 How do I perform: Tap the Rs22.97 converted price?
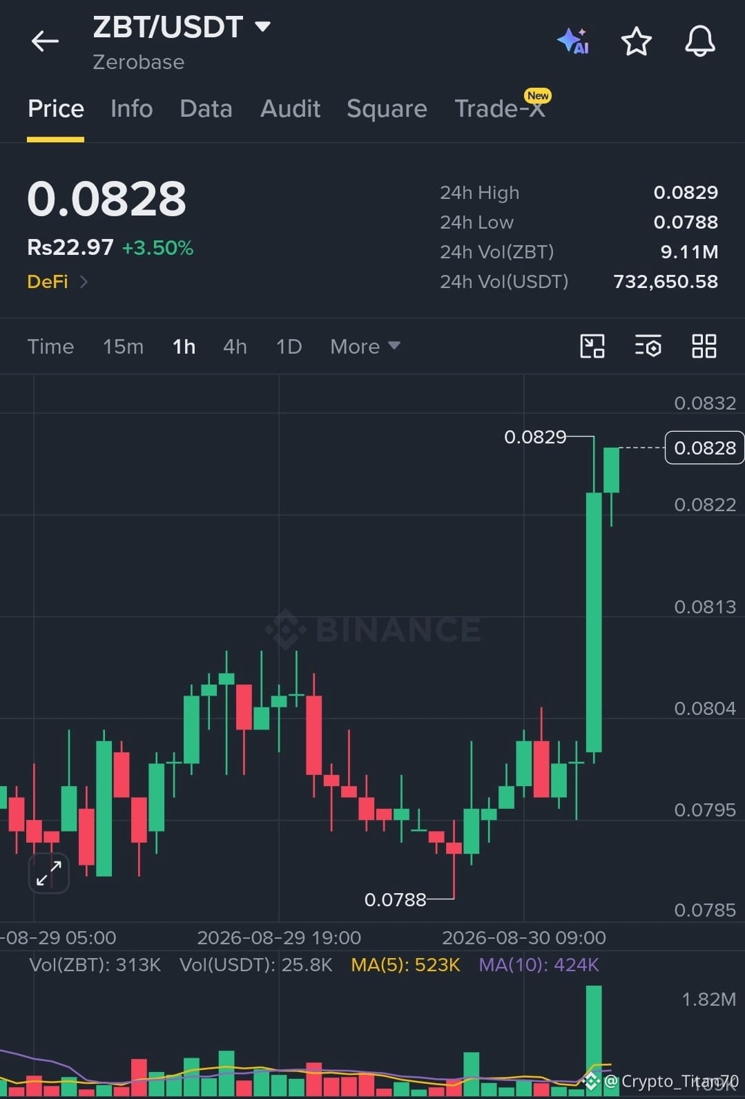click(x=70, y=247)
